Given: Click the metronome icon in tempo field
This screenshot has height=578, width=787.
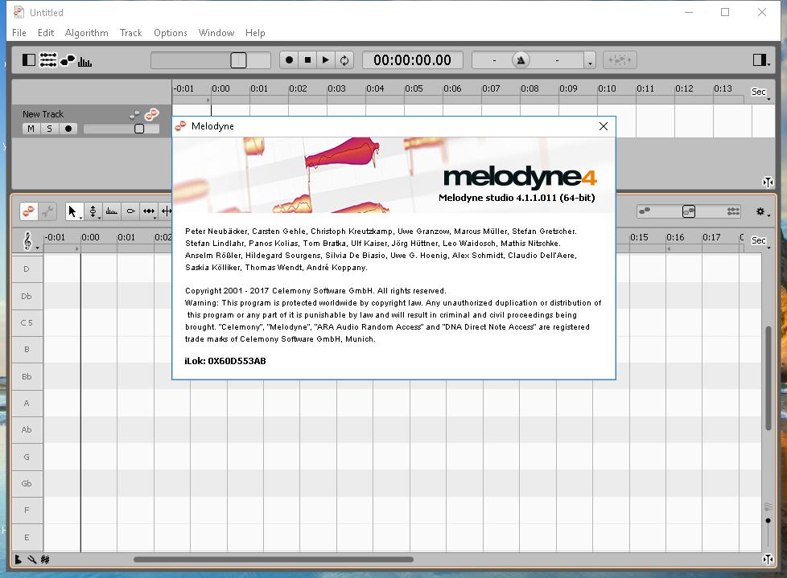Looking at the screenshot, I should pyautogui.click(x=521, y=60).
